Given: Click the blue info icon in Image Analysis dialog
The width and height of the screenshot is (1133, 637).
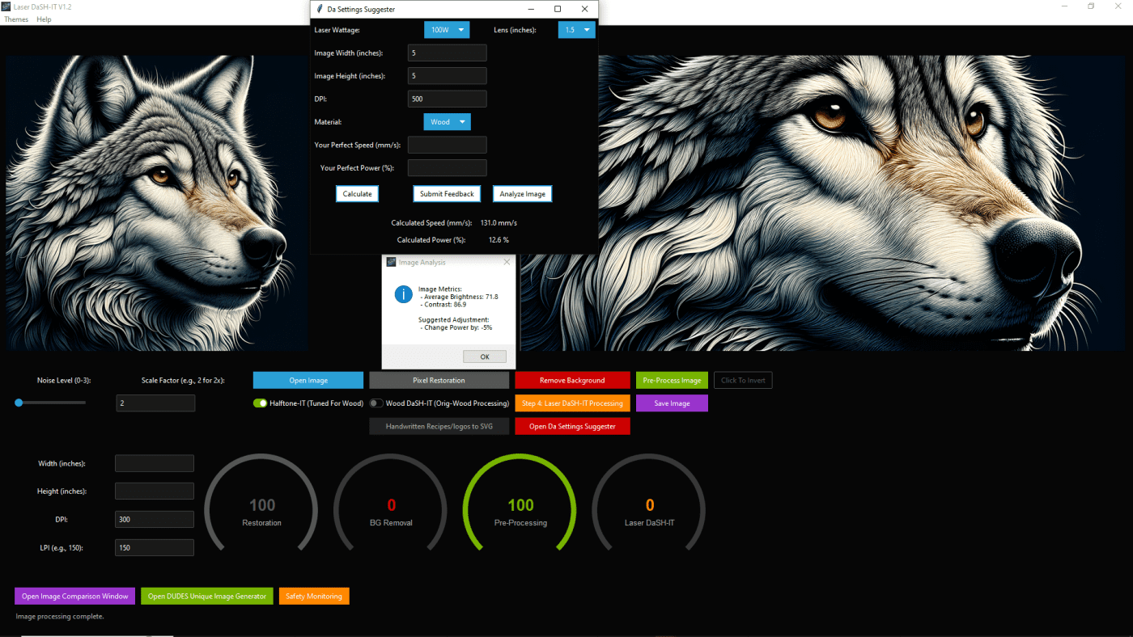Looking at the screenshot, I should tap(403, 294).
